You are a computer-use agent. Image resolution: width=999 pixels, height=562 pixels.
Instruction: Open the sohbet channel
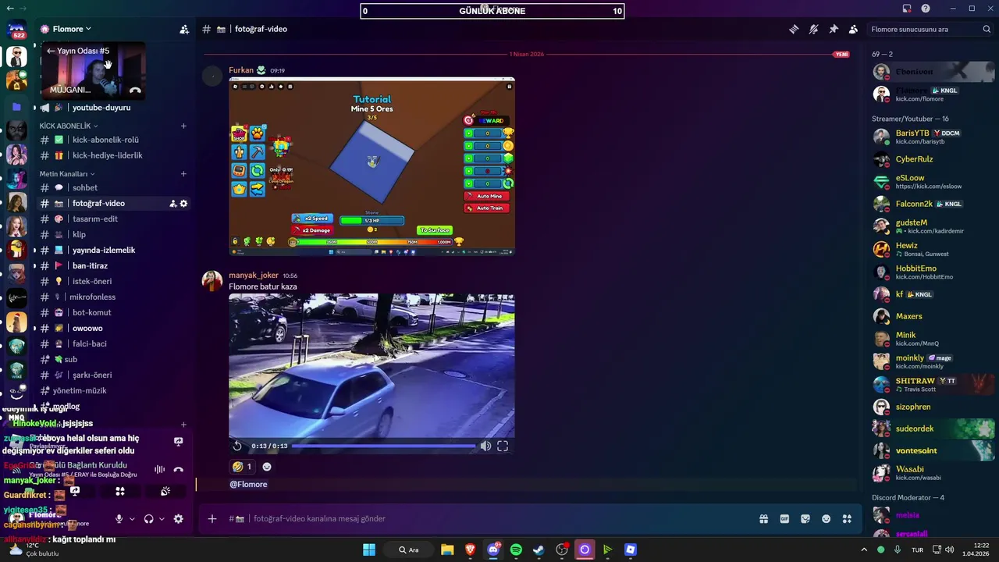tap(85, 187)
